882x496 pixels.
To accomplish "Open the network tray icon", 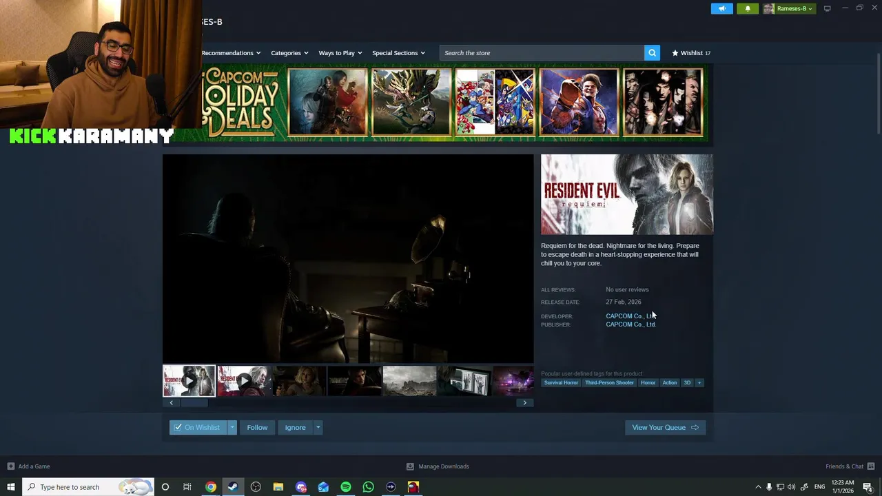I will pos(780,487).
